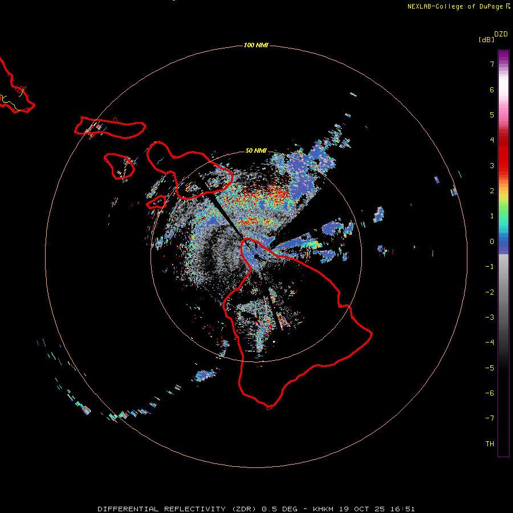Click the -2 value on the color scale

(490, 292)
